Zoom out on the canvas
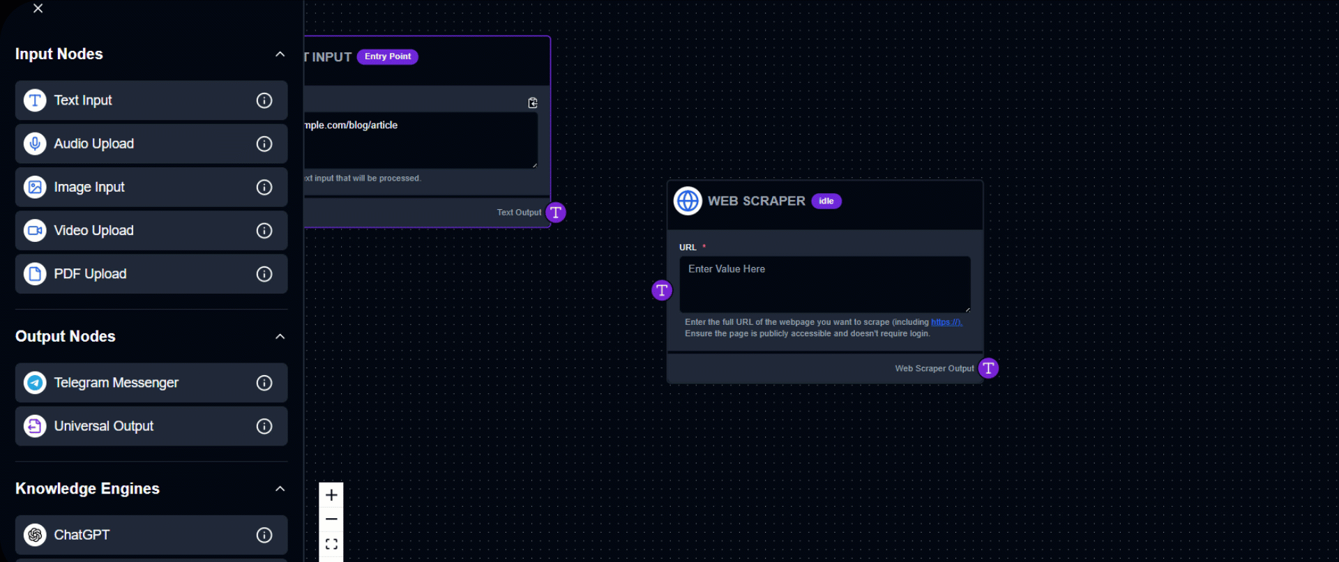 pyautogui.click(x=331, y=519)
